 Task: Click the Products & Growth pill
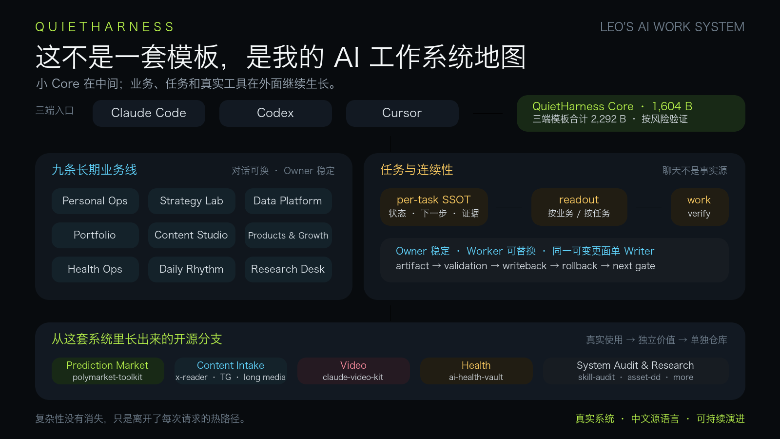(288, 235)
